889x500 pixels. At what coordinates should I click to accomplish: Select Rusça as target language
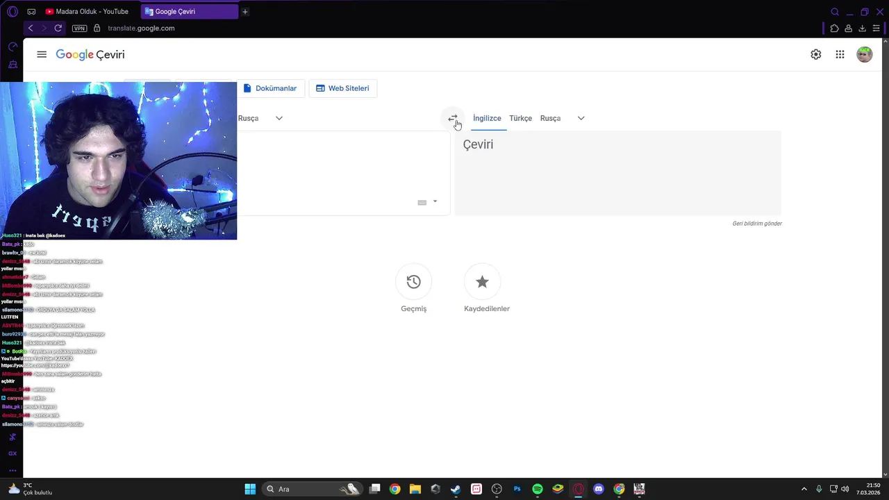(x=550, y=118)
